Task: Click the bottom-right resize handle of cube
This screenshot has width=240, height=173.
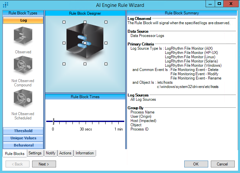Action: tap(106, 64)
